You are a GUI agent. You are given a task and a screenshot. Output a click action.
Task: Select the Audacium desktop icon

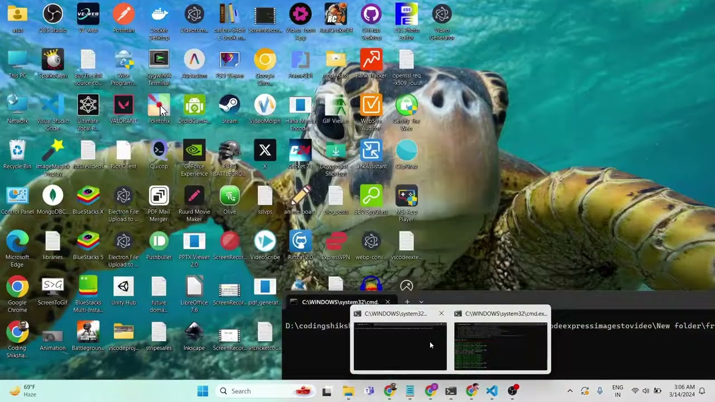(x=194, y=63)
